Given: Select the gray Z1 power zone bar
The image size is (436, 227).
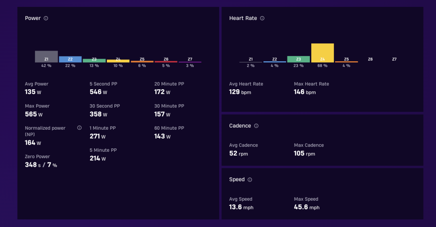Looking at the screenshot, I should (x=46, y=57).
